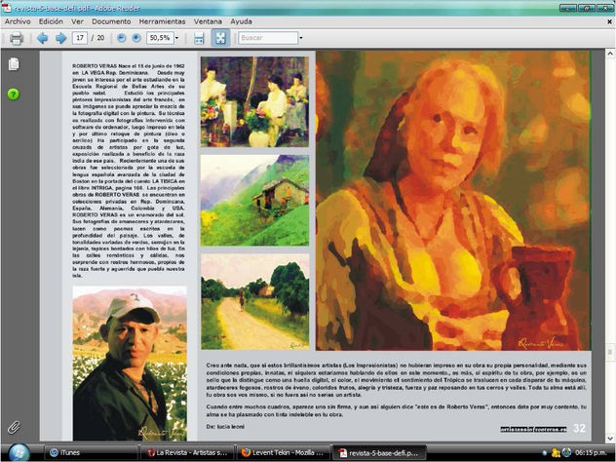Toggle the fit-page full view icon

[220, 38]
